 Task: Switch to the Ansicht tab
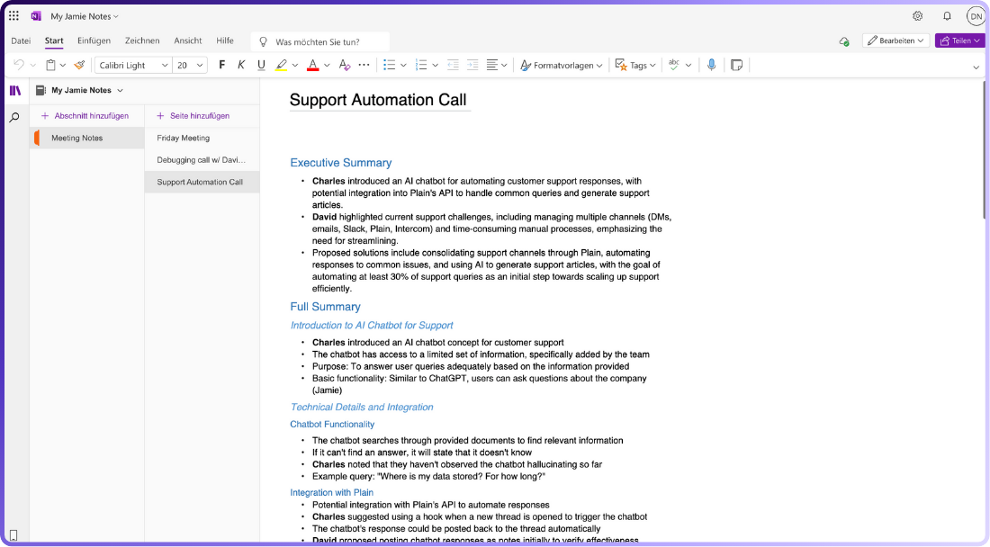pos(187,40)
